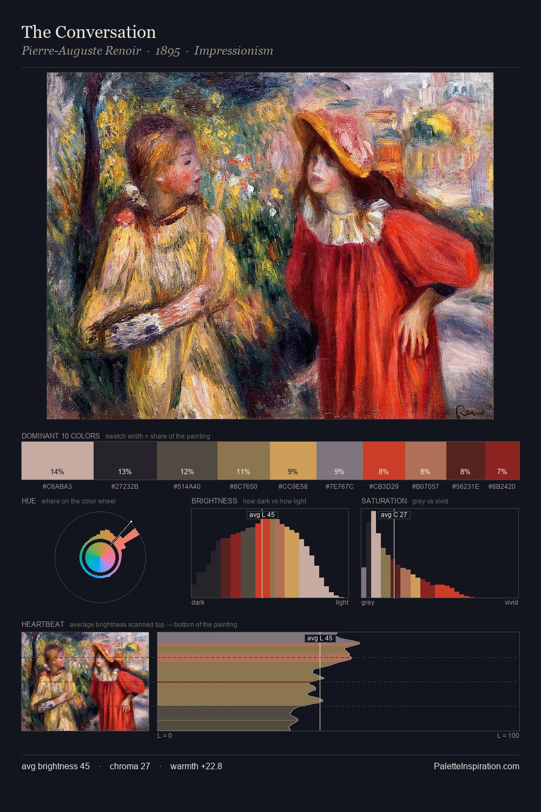Image resolution: width=541 pixels, height=812 pixels.
Task: Click 'avg L 45' label in brightness chart
Action: point(262,515)
